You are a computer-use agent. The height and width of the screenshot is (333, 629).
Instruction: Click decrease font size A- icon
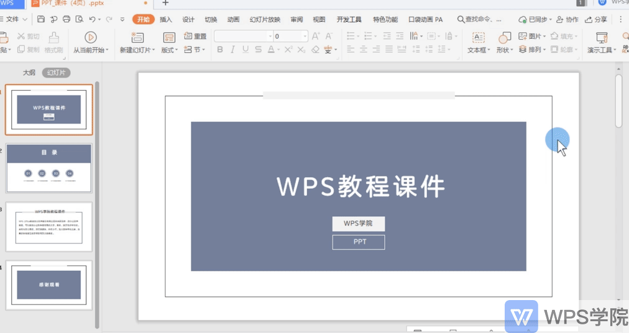click(x=329, y=36)
